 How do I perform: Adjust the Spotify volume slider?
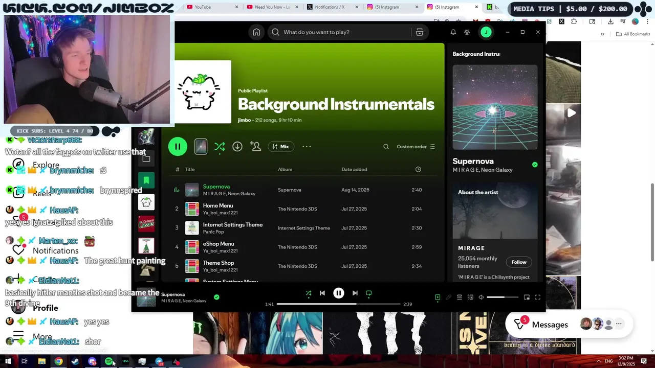point(503,297)
